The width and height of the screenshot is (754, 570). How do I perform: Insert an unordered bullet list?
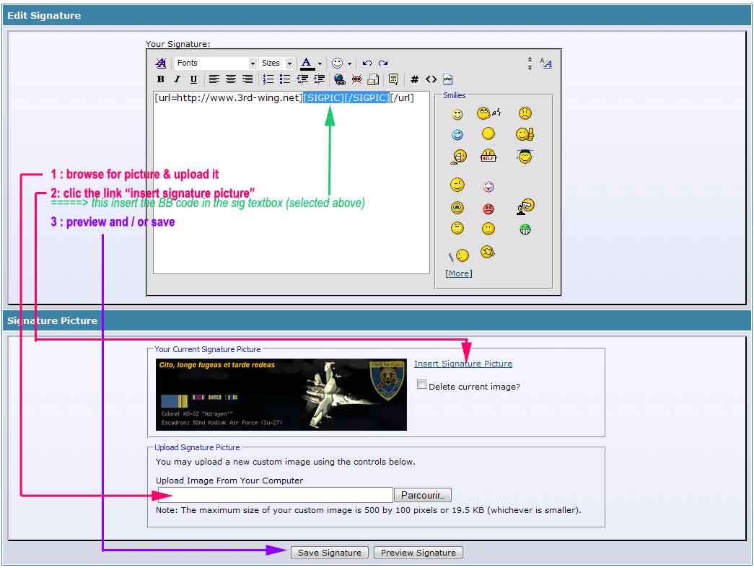285,79
